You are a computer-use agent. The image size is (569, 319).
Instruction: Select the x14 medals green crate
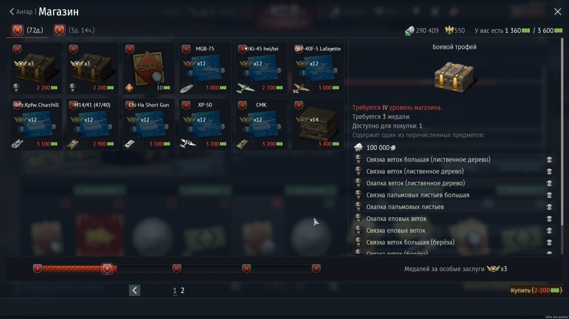317,125
